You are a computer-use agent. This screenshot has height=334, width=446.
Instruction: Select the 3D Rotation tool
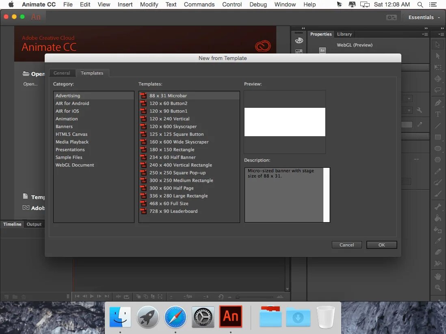(438, 79)
